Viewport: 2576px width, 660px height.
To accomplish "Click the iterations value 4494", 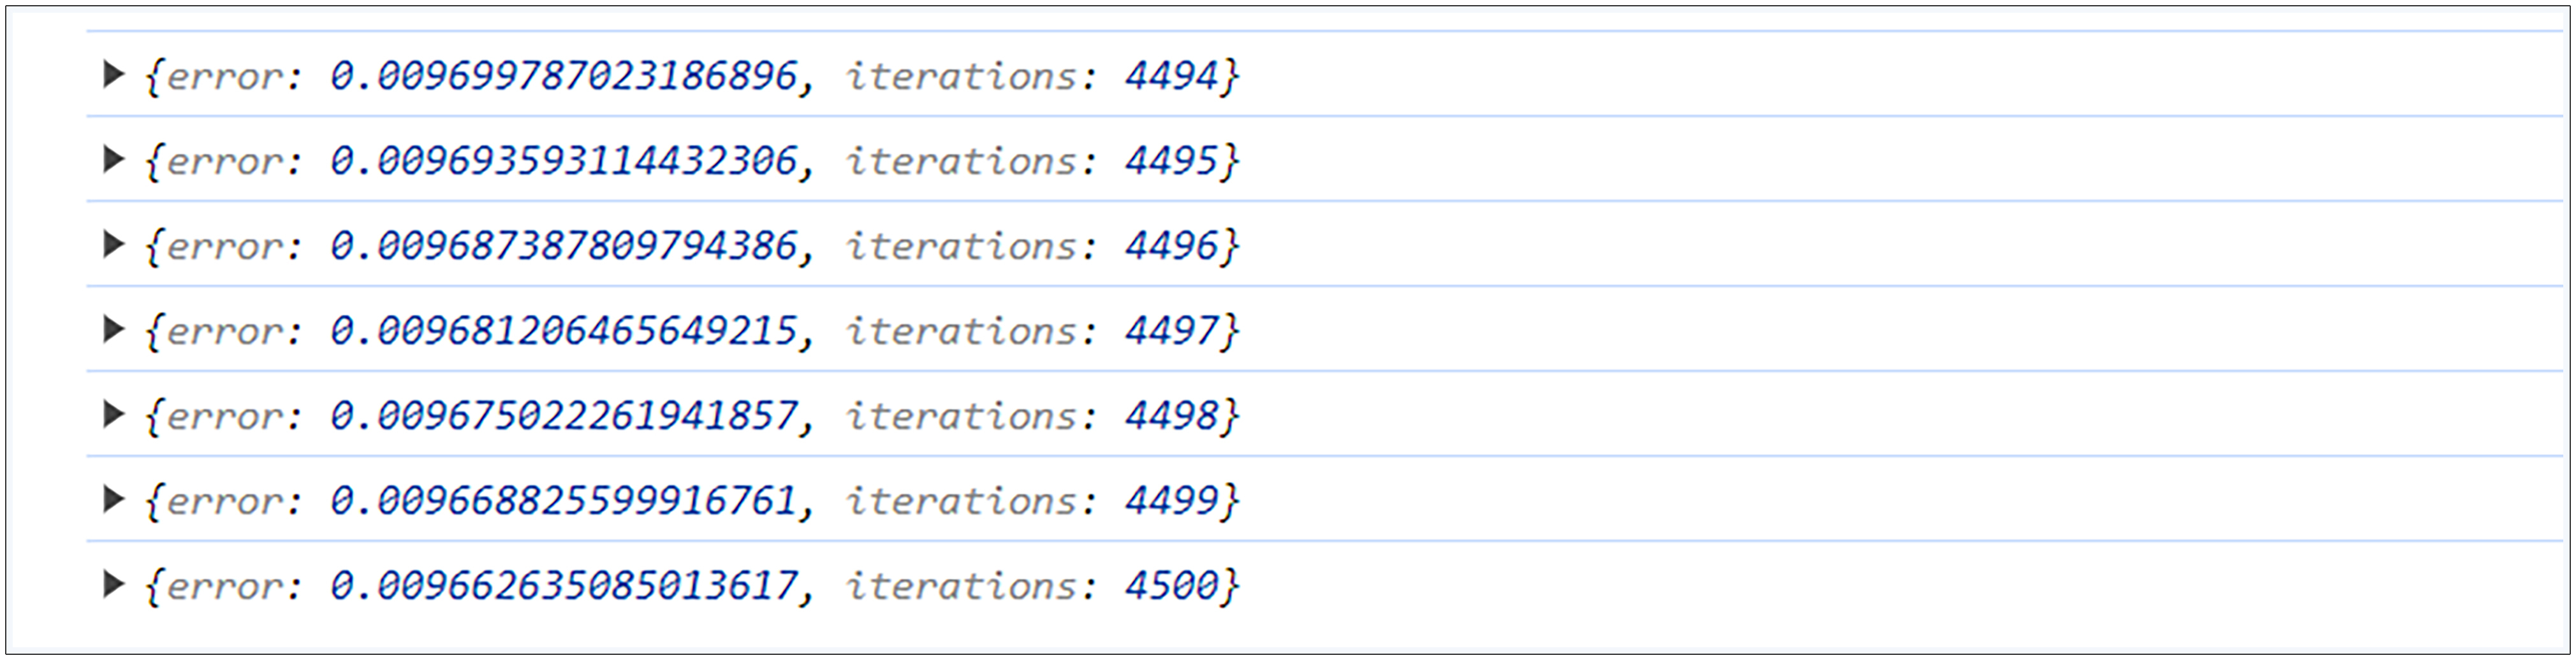I will pyautogui.click(x=1171, y=76).
